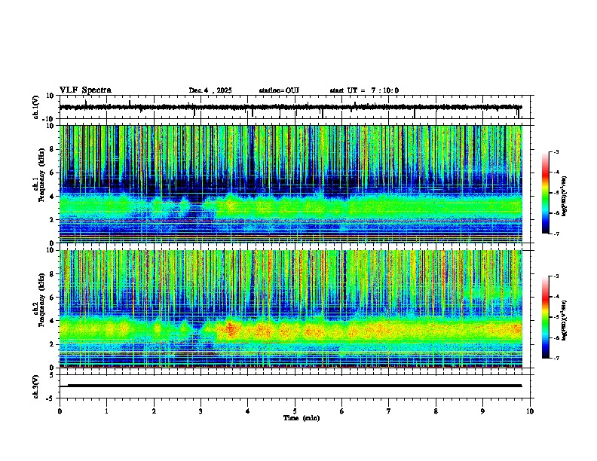
Task: Click the "ch.1(V)" waveform axis label
Action: (x=36, y=107)
